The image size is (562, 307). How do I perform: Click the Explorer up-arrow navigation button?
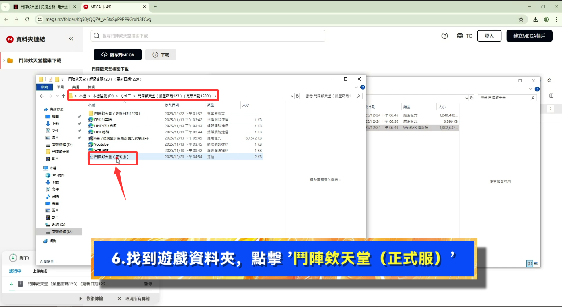pos(63,96)
